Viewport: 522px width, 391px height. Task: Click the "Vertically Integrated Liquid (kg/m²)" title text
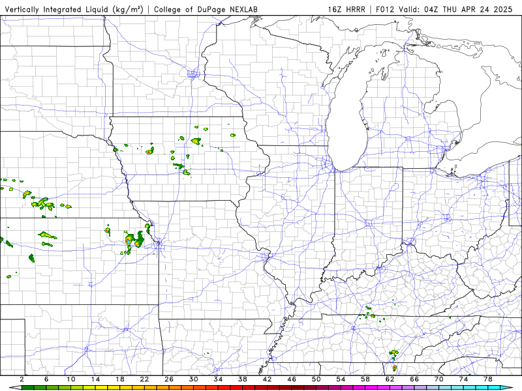[x=74, y=9]
